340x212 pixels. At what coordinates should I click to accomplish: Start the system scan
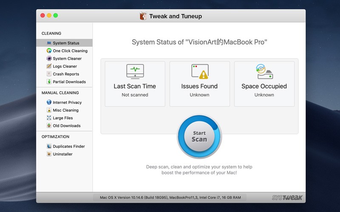tap(199, 137)
